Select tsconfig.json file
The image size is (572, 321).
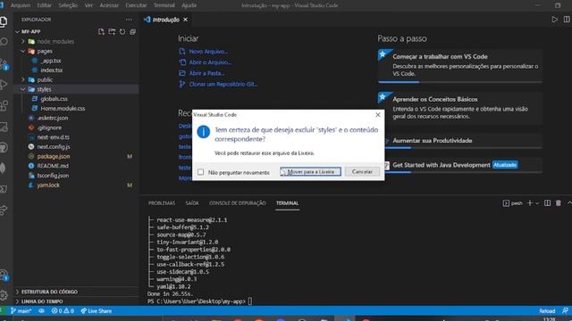point(53,176)
